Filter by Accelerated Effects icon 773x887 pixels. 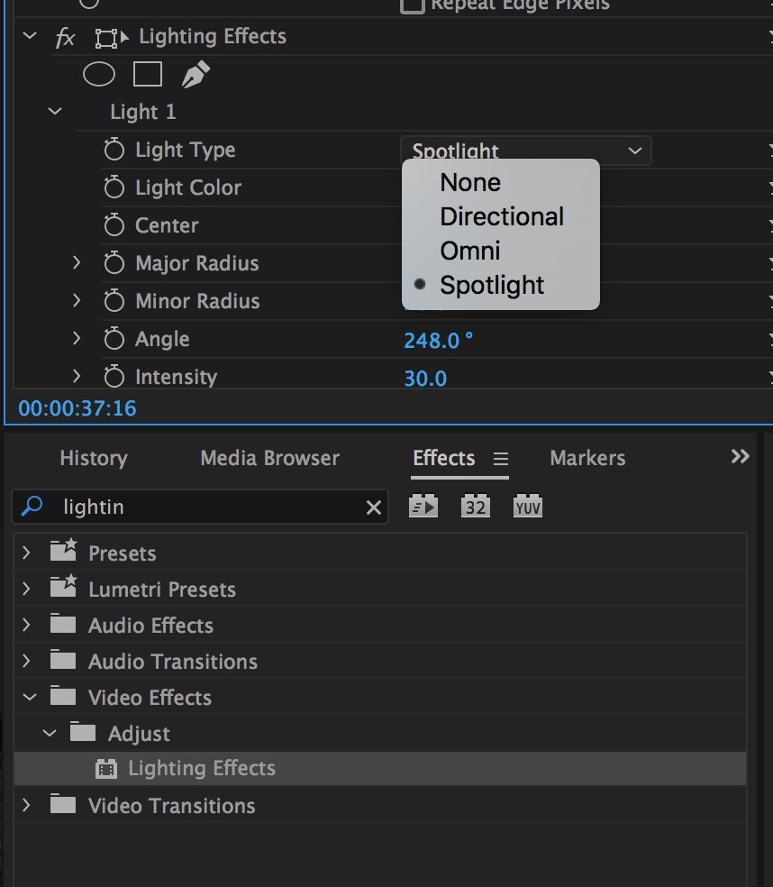(x=423, y=507)
